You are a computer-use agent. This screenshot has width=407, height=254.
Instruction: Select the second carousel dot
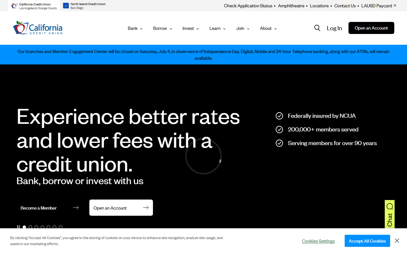pyautogui.click(x=31, y=227)
